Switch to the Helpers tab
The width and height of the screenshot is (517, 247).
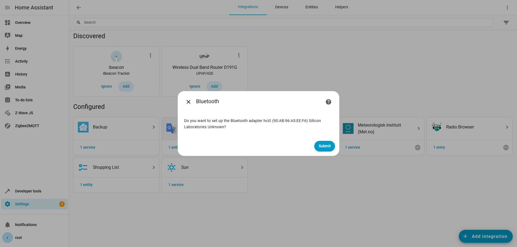click(341, 7)
